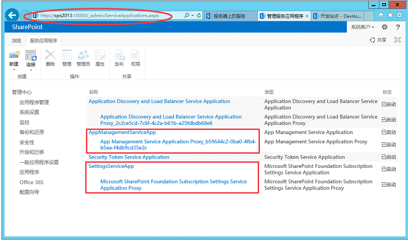This screenshot has height=240, width=408.
Task: Click the New (新建) ribbon icon
Action: 14,55
